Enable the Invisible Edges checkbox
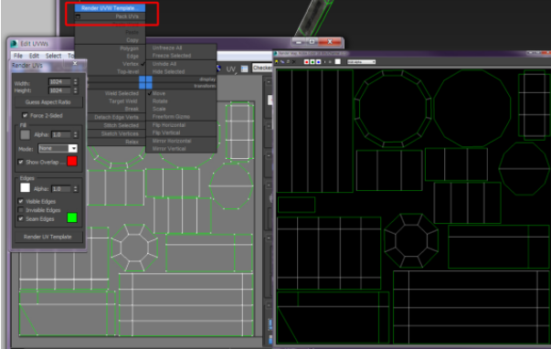Image resolution: width=551 pixels, height=349 pixels. pyautogui.click(x=21, y=210)
